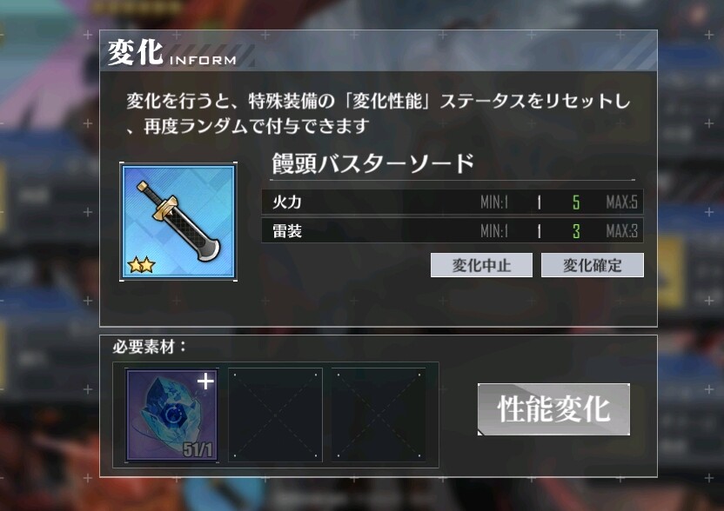Select the buster sword equipment icon
Image resolution: width=724 pixels, height=511 pixels.
click(178, 222)
